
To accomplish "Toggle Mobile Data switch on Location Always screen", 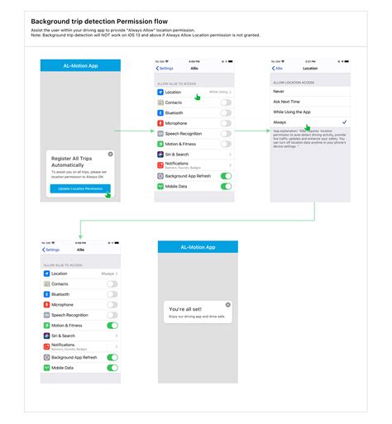I will tap(112, 368).
